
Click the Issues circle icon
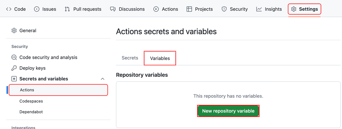pos(37,9)
